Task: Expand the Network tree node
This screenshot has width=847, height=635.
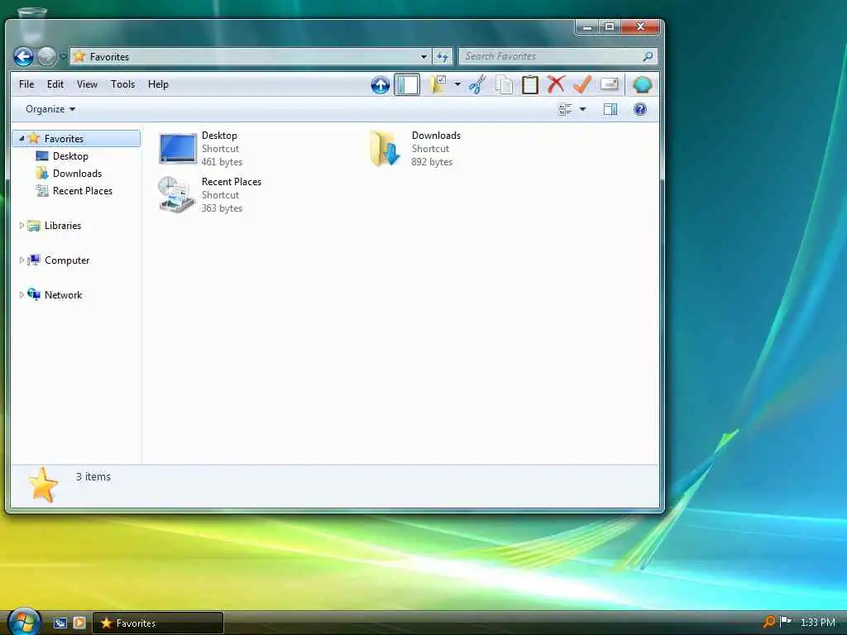Action: click(x=22, y=295)
